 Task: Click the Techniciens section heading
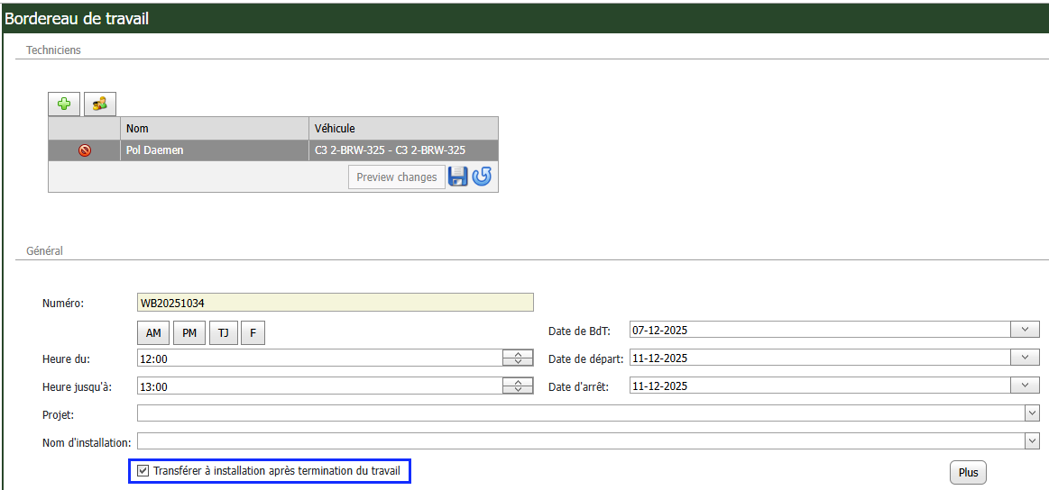coord(53,50)
